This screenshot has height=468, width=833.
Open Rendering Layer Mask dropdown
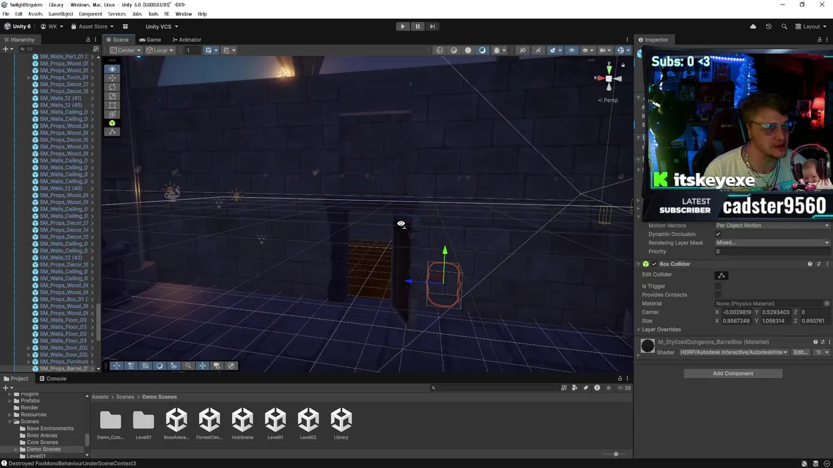772,243
